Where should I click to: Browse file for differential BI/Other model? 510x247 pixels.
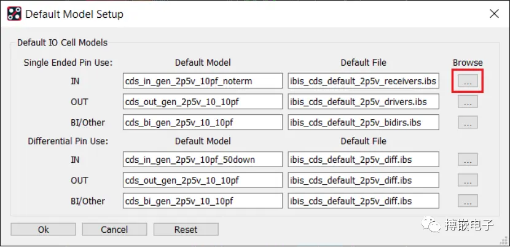[468, 201]
